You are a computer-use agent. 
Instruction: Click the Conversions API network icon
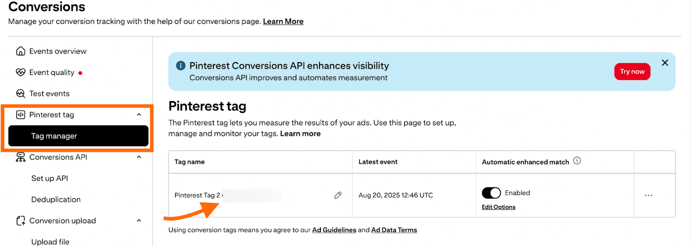pos(20,157)
